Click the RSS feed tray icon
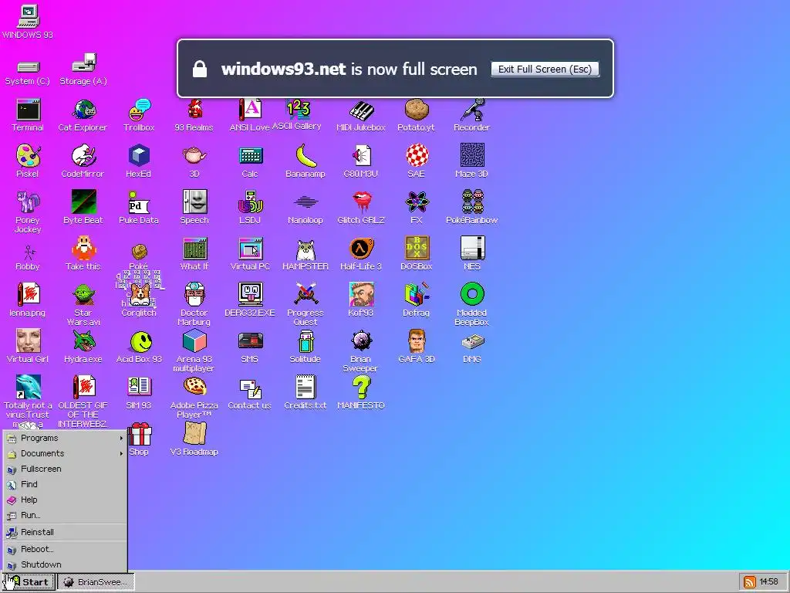Viewport: 790px width, 593px height. point(750,582)
